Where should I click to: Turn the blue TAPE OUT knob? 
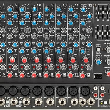(99, 62)
